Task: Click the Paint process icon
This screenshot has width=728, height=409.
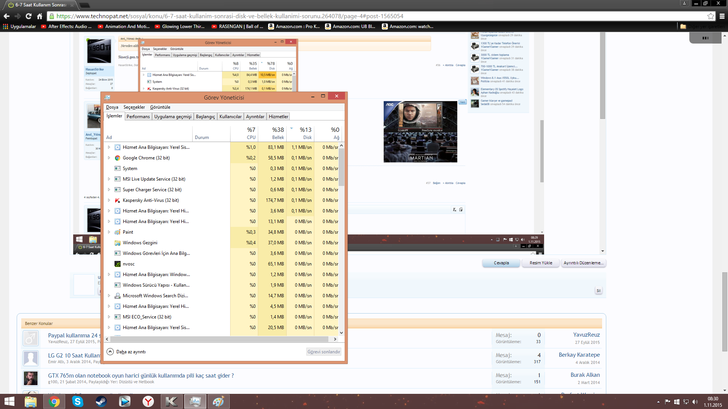Action: [118, 232]
